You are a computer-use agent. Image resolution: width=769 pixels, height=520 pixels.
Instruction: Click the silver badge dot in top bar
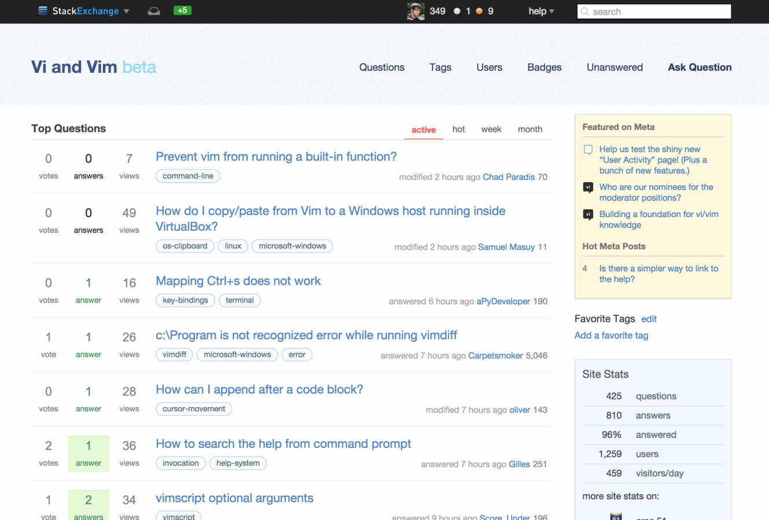point(457,11)
